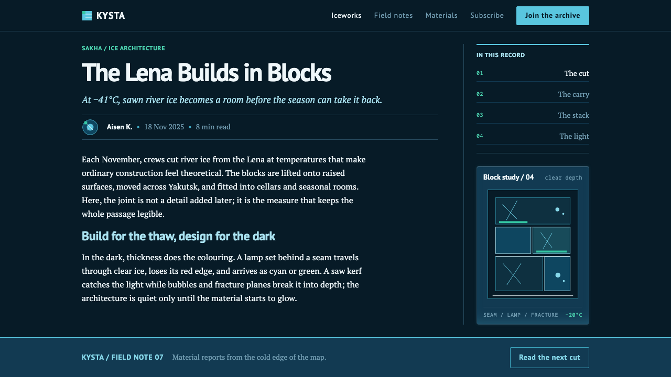Click the KYSTA logo icon

click(87, 16)
